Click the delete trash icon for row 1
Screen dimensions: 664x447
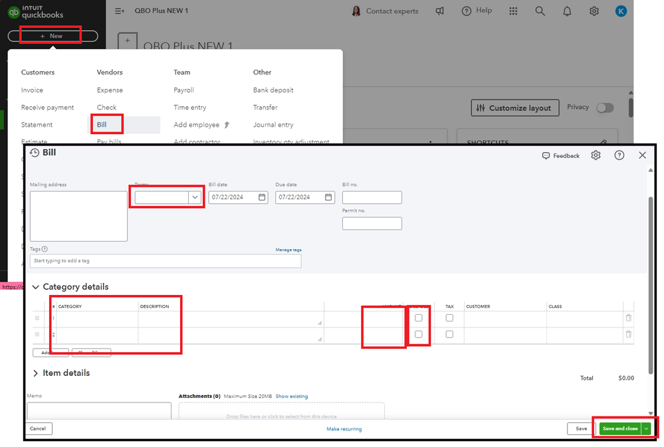click(x=628, y=318)
